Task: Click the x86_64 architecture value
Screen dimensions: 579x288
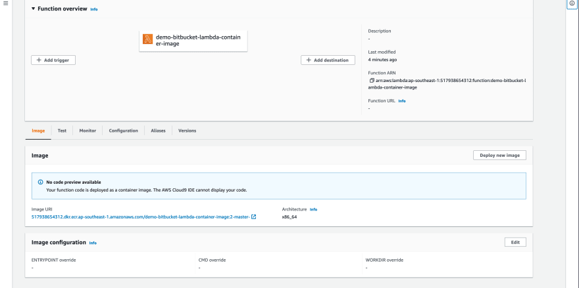Action: click(289, 217)
